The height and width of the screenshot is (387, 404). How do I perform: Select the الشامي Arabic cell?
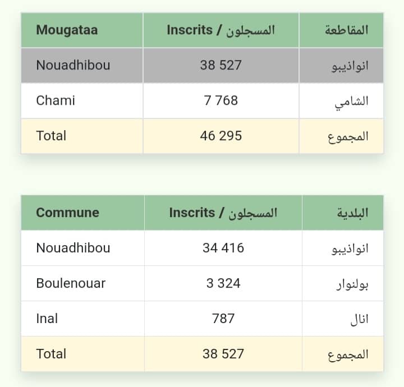tap(341, 101)
